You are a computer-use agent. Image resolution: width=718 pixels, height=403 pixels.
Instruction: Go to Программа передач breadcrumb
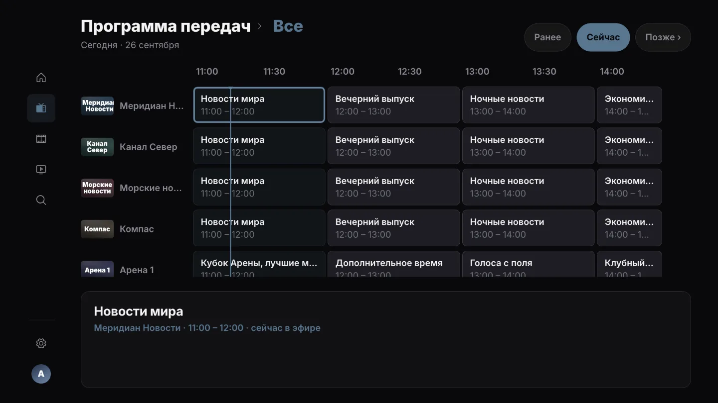(x=166, y=26)
